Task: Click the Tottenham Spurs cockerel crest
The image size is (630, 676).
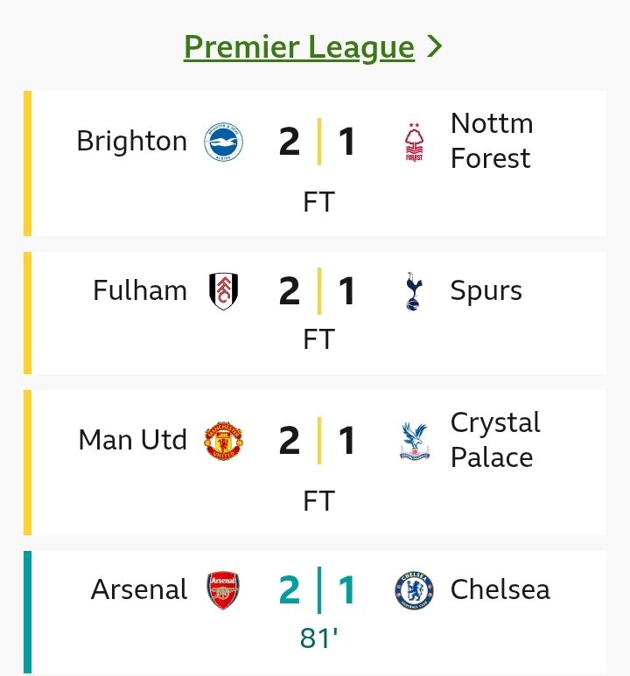Action: (414, 291)
